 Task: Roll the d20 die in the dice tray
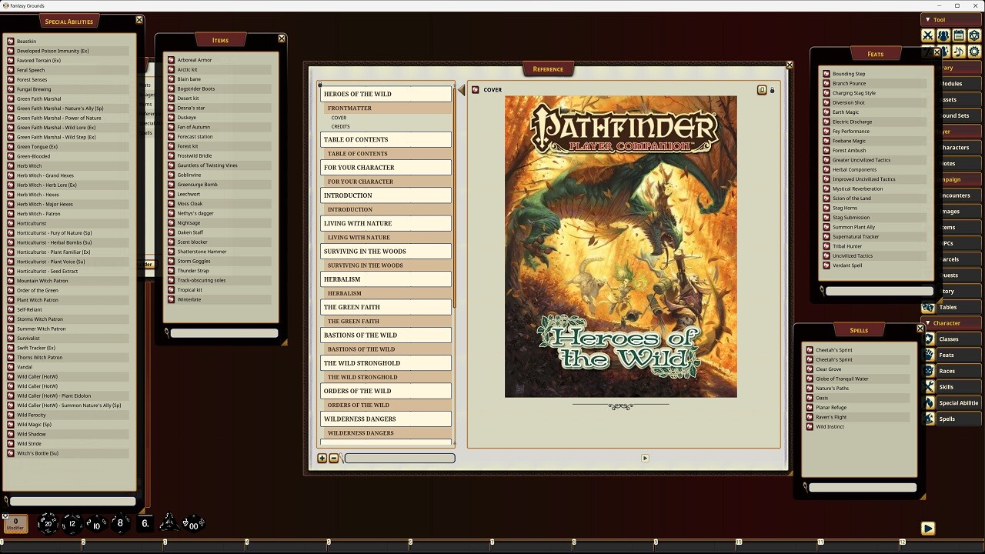(x=48, y=523)
